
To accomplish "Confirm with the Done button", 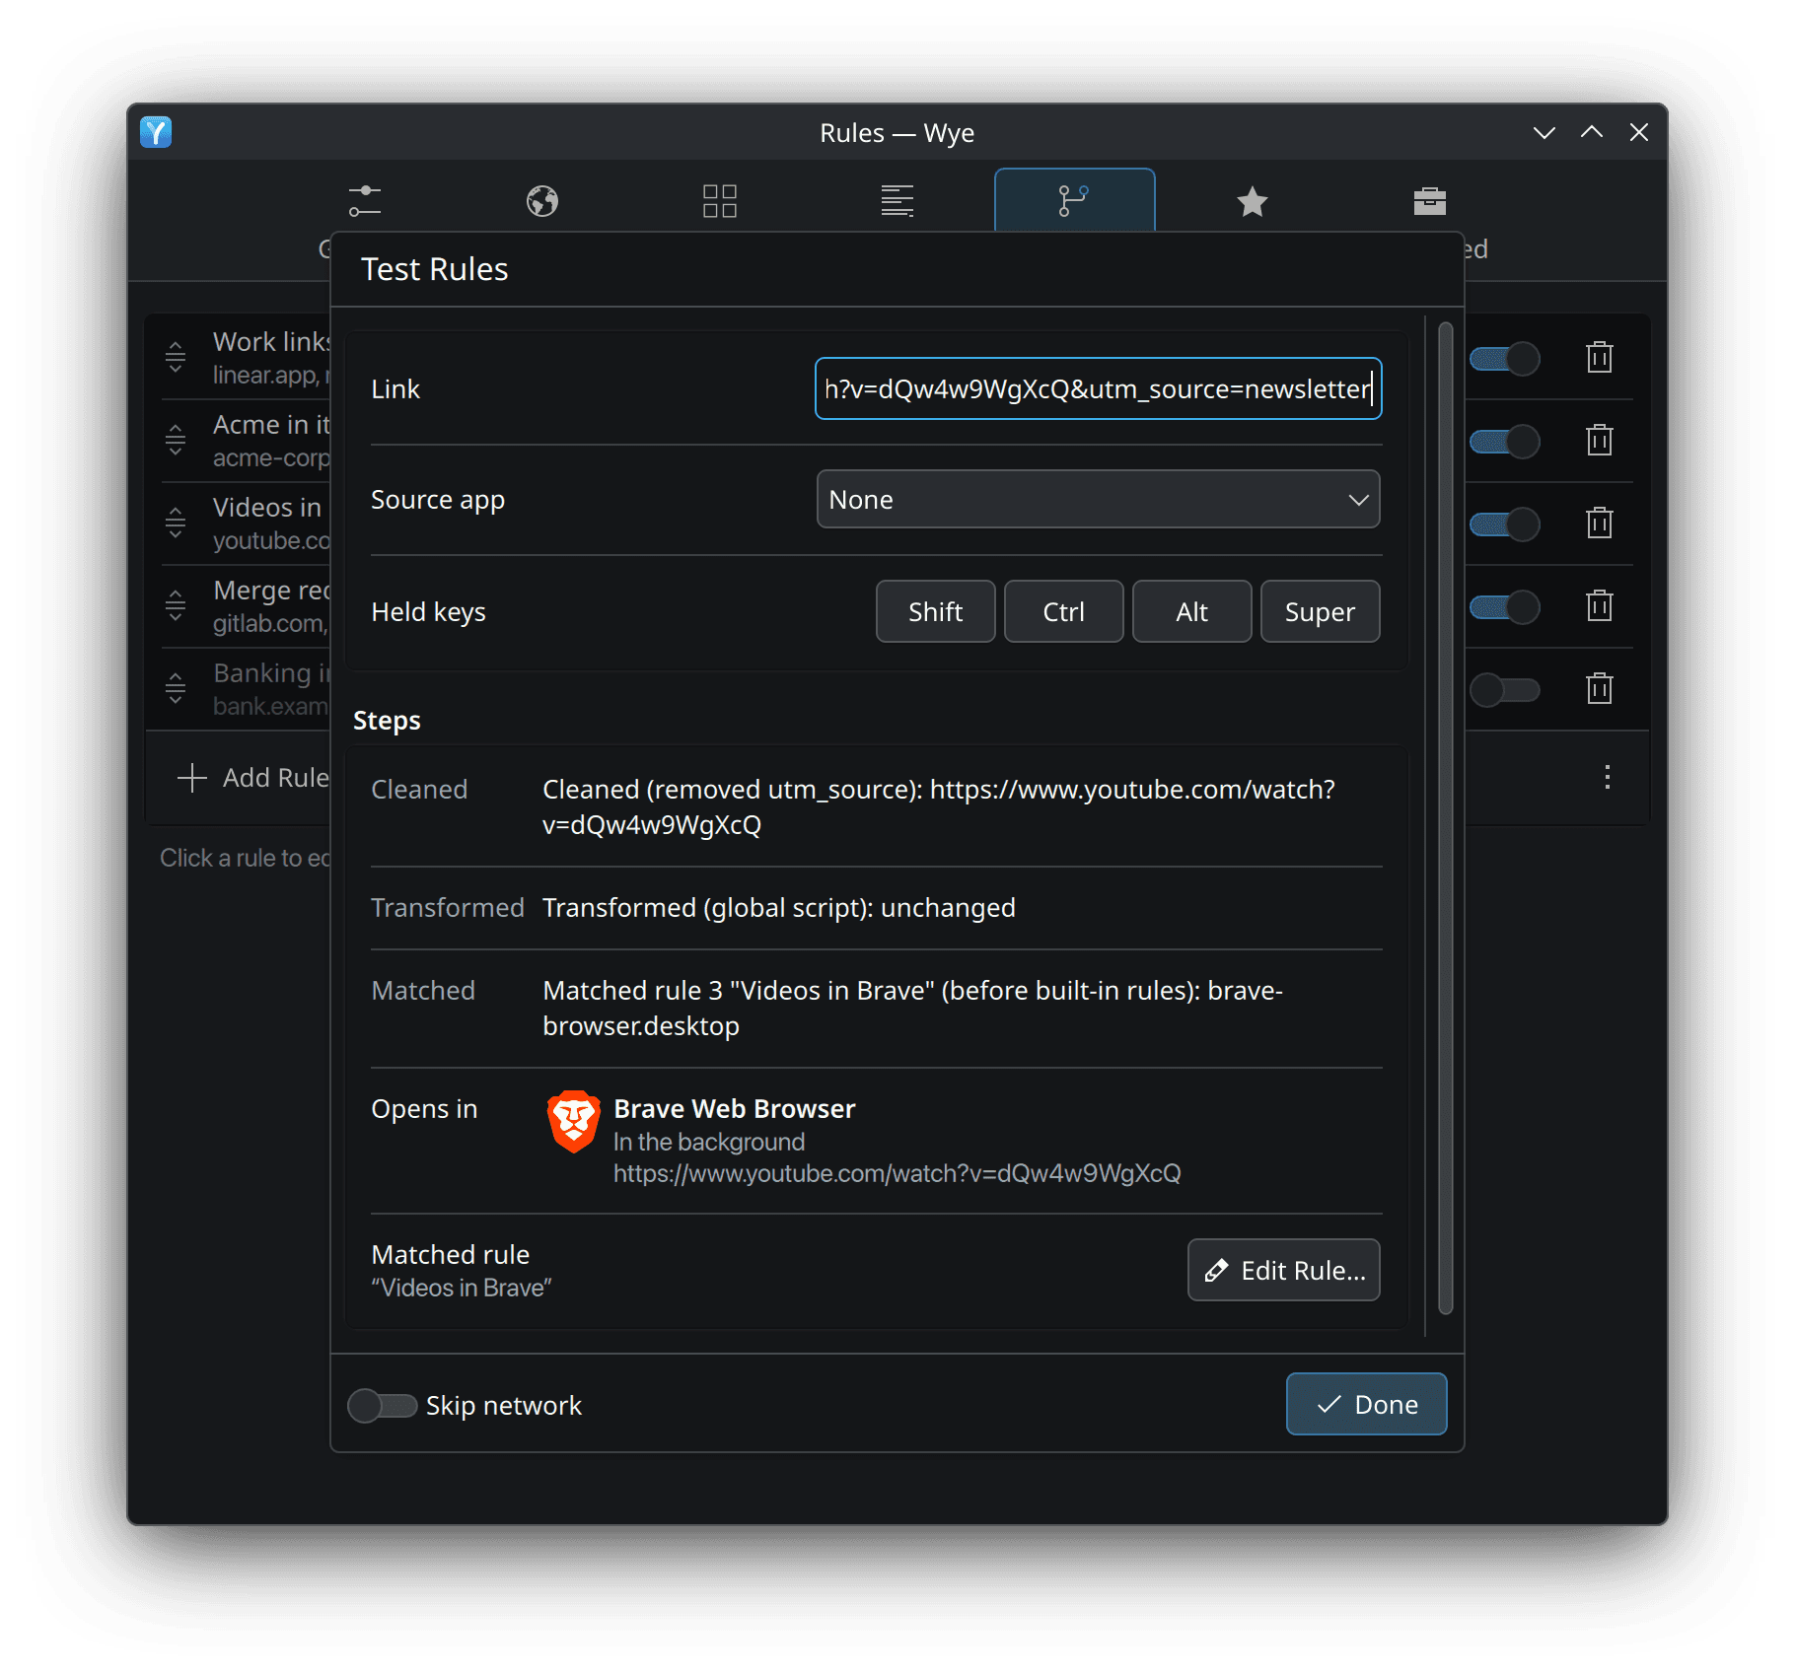I will pos(1366,1404).
